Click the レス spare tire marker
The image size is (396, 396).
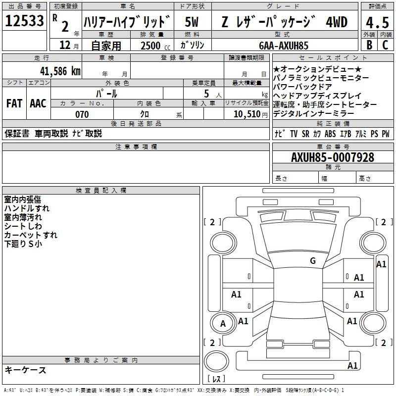[216, 380]
